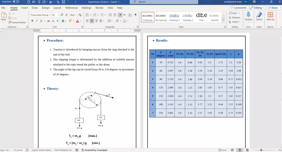Save the document using floppy disk icon
Viewport: 282px width, 152px height.
63,2
